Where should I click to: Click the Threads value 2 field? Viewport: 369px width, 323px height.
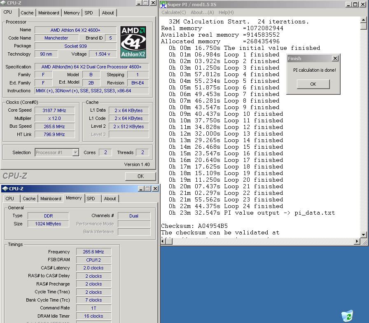tap(142, 152)
